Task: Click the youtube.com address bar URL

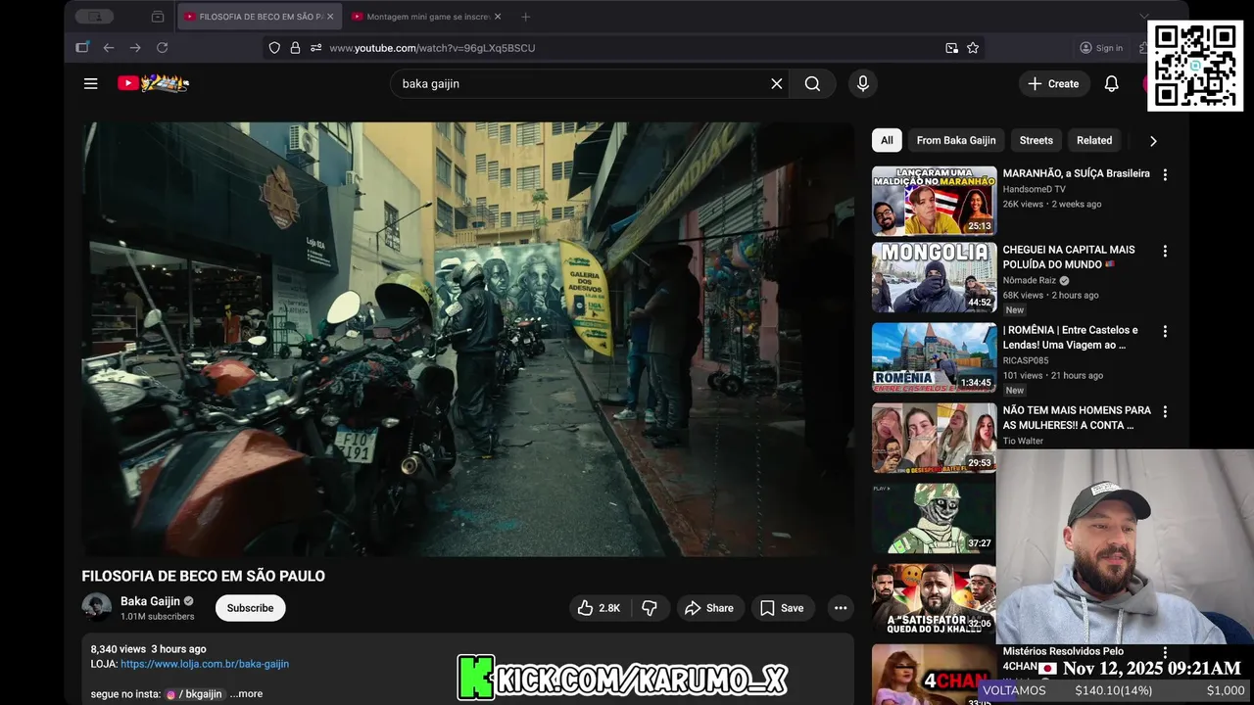Action: point(432,47)
